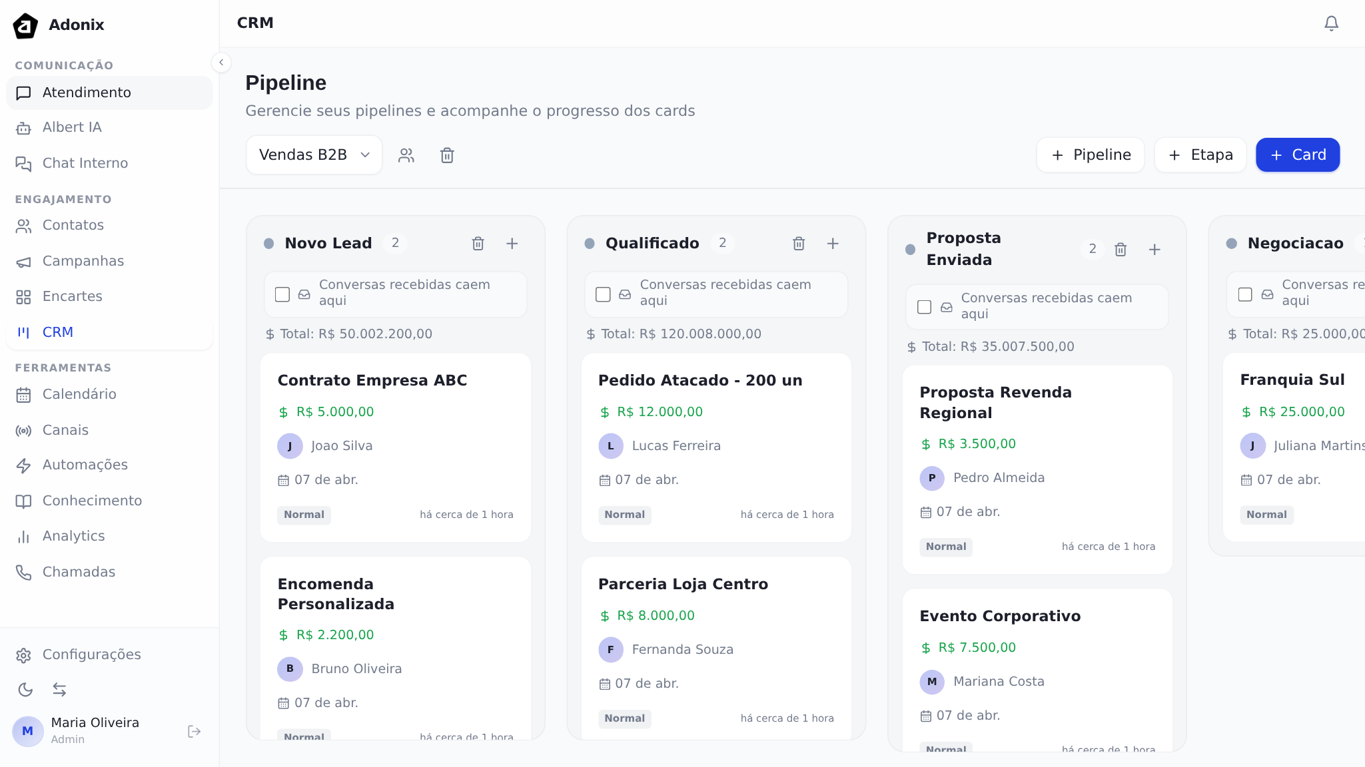1365x767 pixels.
Task: Click the manage pipeline members icon
Action: click(x=406, y=154)
